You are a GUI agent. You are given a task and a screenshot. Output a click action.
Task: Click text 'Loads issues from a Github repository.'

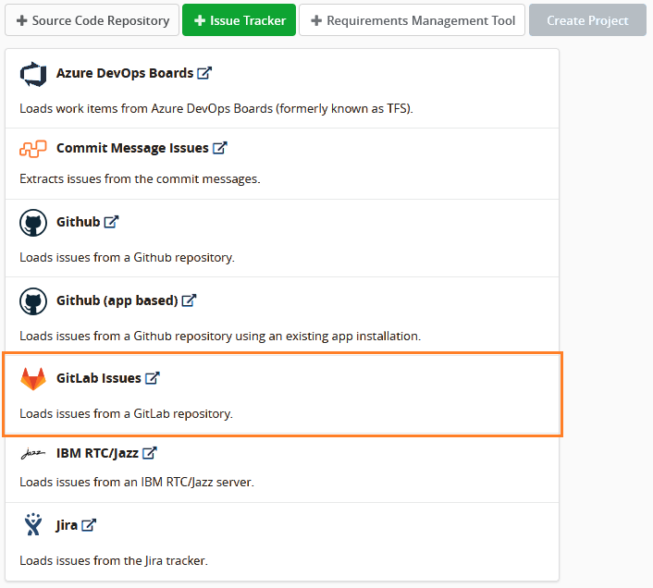click(127, 258)
